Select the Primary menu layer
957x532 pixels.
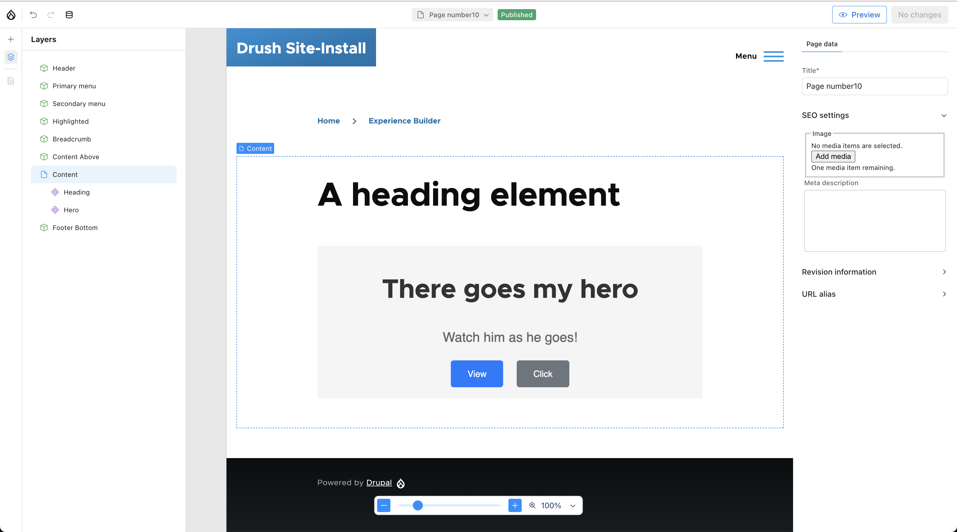coord(104,86)
